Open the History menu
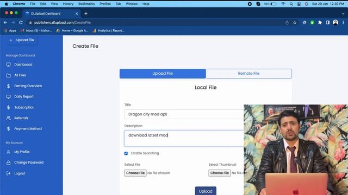348x195 pixels. click(68, 4)
